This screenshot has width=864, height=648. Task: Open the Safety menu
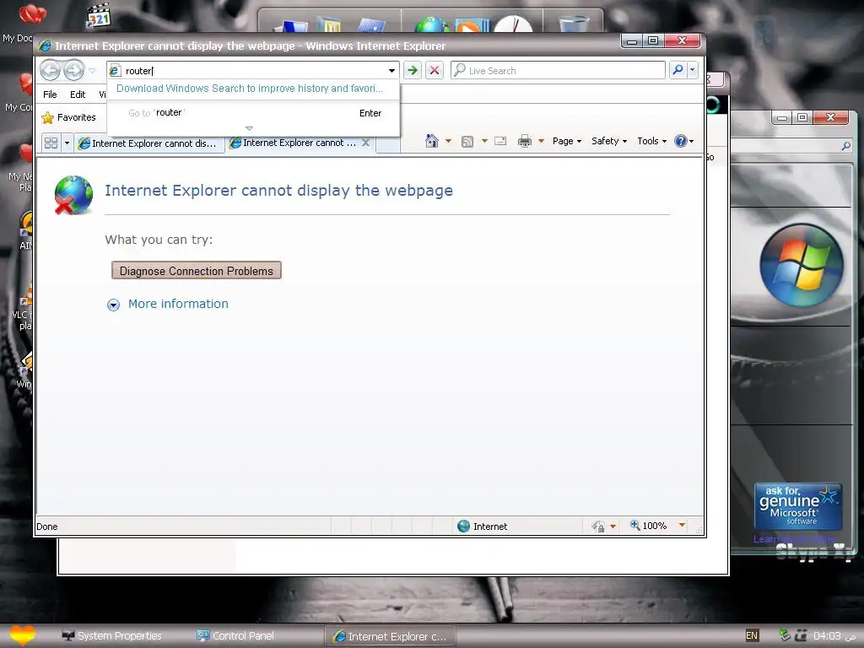tap(609, 141)
